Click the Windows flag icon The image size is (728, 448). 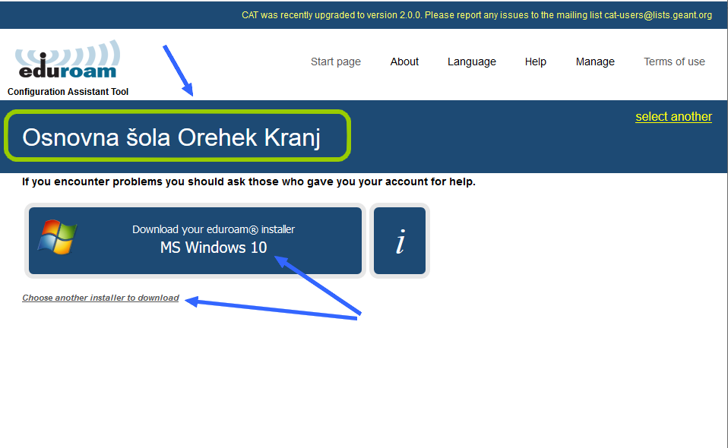click(x=58, y=237)
